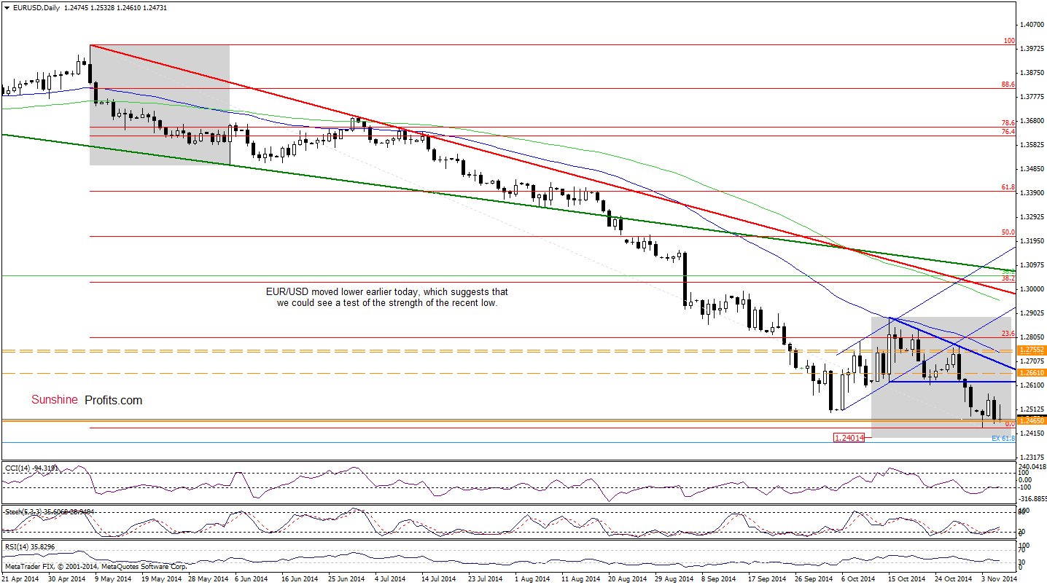Click the 3 Nov 2014 date label
This screenshot has height=585, width=1047.
[999, 578]
